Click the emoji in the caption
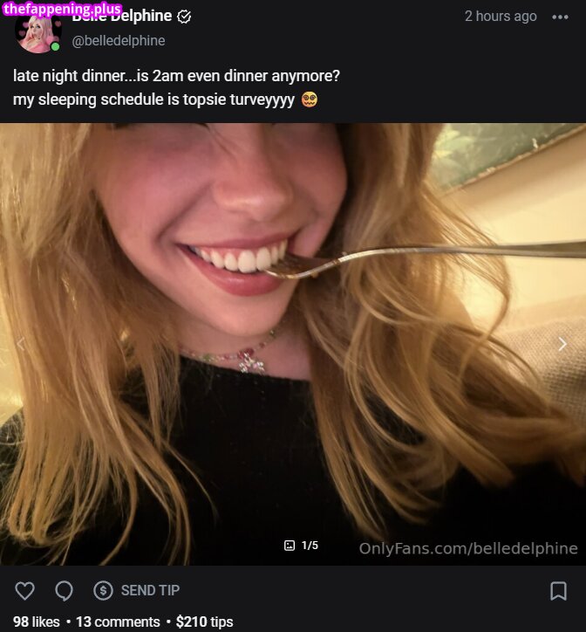This screenshot has height=632, width=586. [x=310, y=99]
